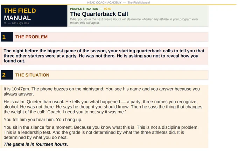Click paragraph beginning 'You sit in the silence'

101,132
